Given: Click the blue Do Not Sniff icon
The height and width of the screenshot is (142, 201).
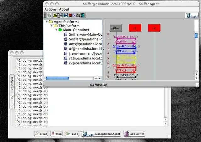Looking at the screenshot, I should pos(74,15).
